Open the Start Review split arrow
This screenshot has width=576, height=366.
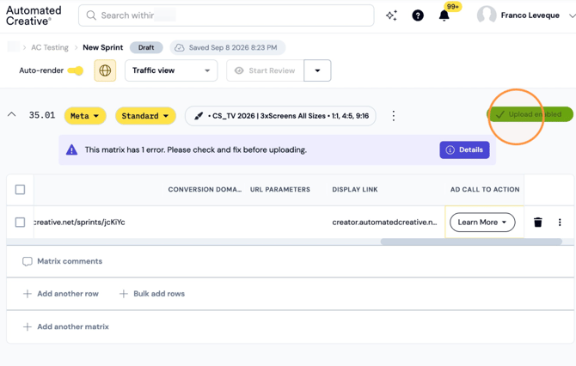(317, 70)
